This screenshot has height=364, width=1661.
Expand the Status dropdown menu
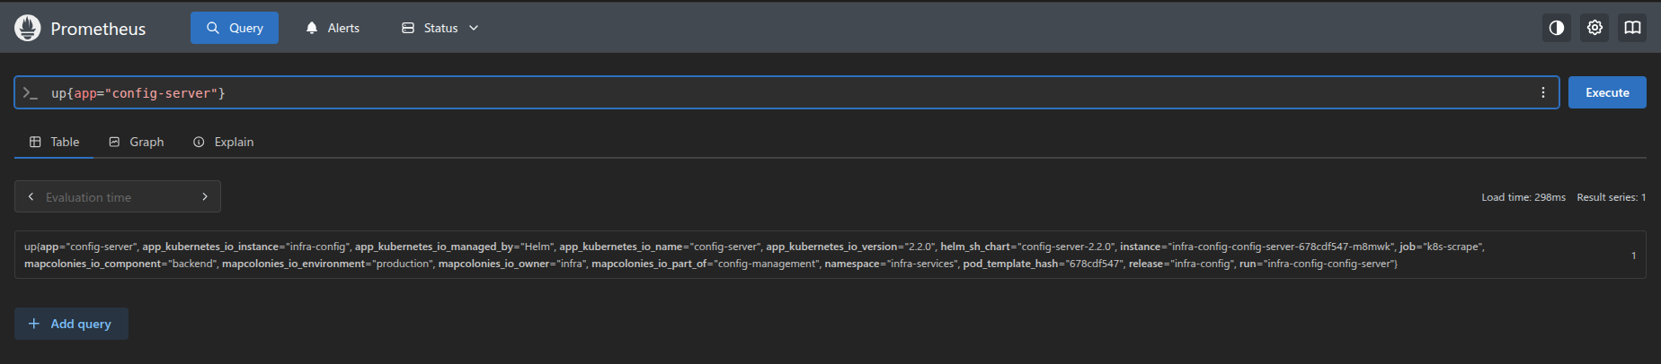point(440,28)
